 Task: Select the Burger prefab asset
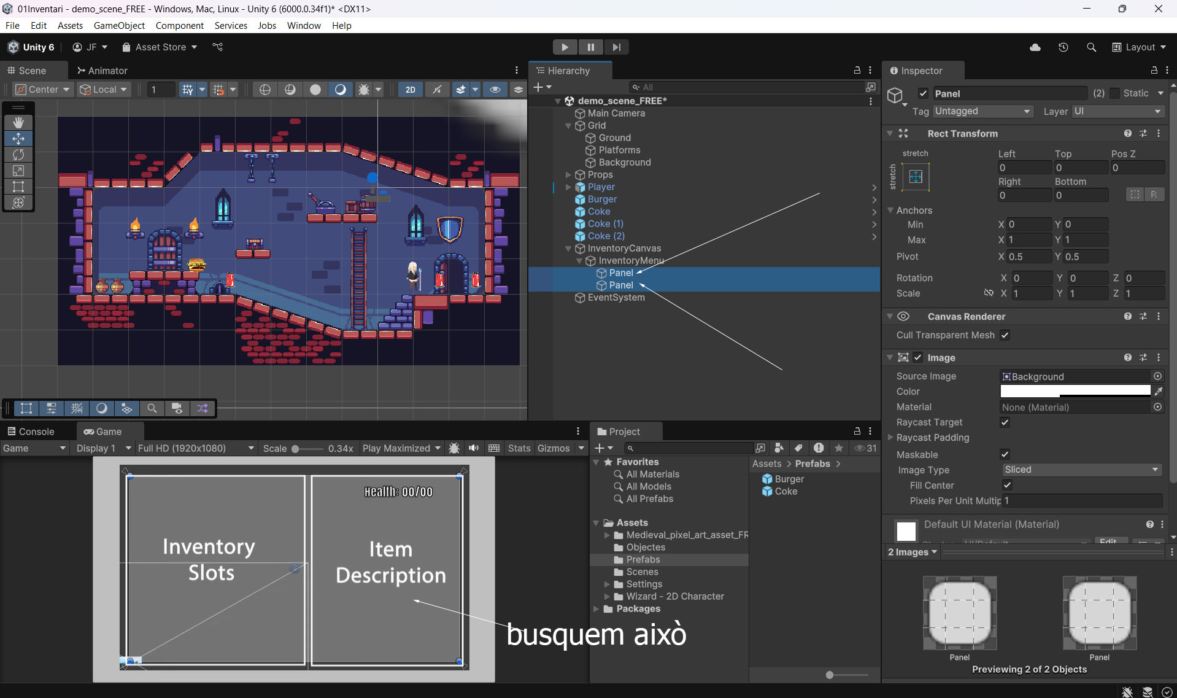click(789, 479)
